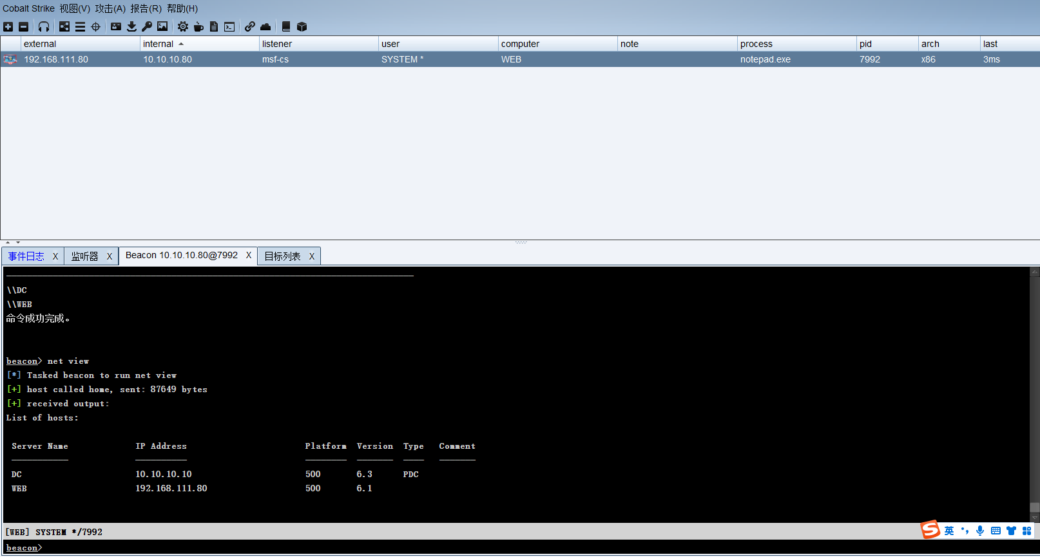
Task: Click the minus icon to disconnect from team server
Action: point(24,26)
